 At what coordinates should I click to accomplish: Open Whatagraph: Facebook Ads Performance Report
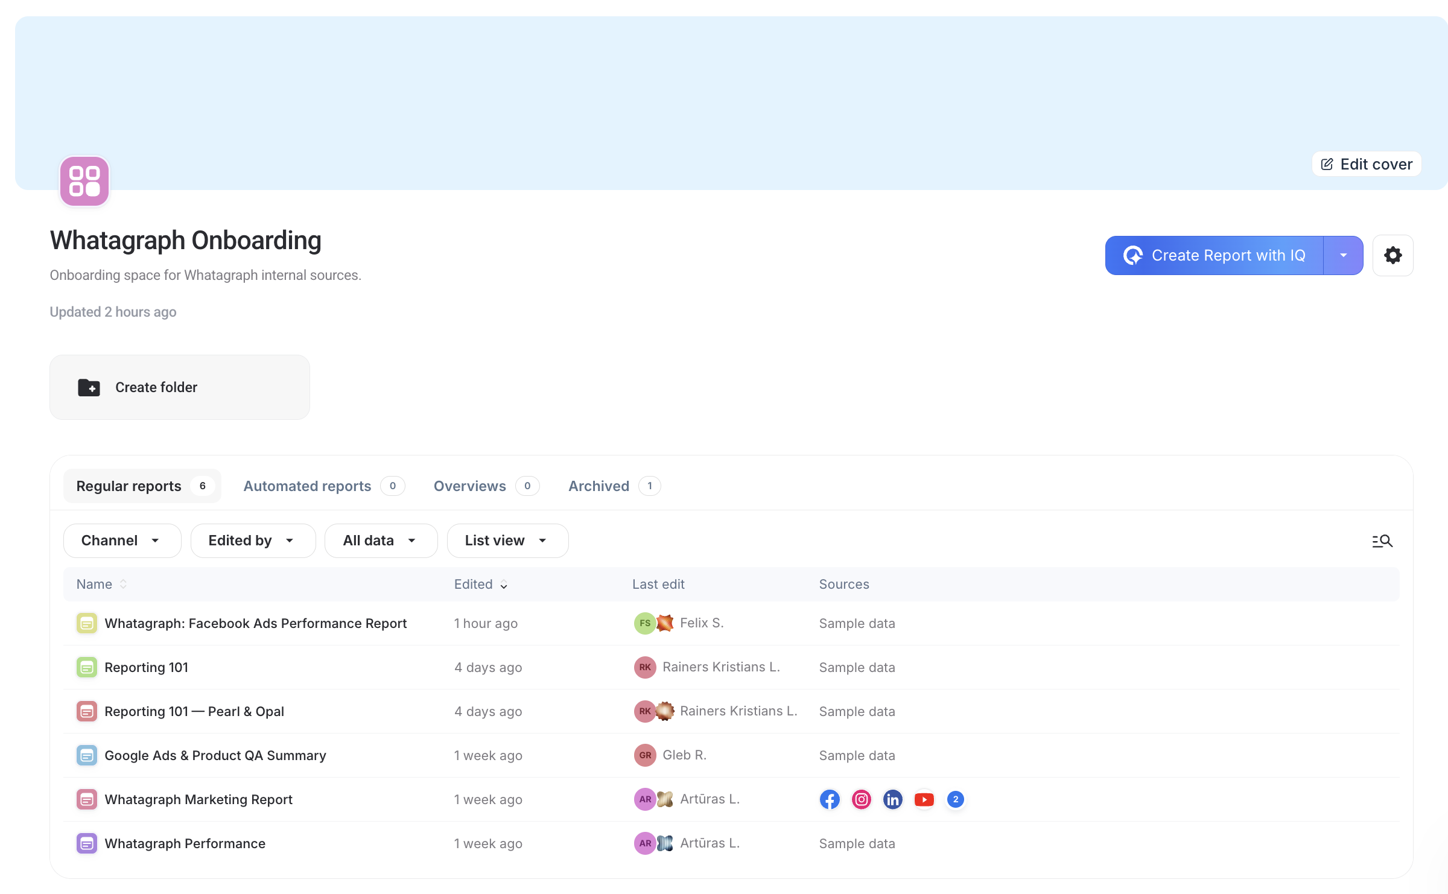256,623
